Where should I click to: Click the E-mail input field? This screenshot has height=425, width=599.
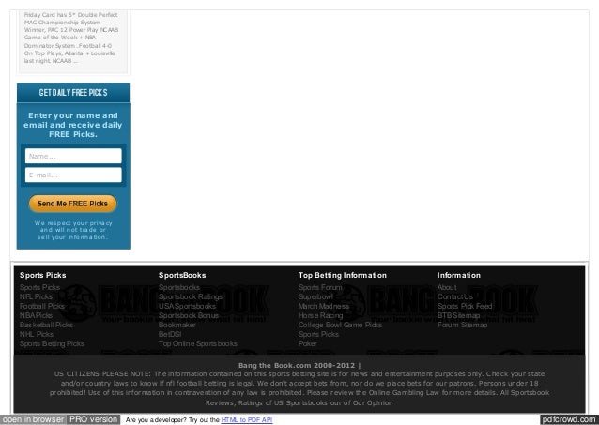(x=73, y=175)
